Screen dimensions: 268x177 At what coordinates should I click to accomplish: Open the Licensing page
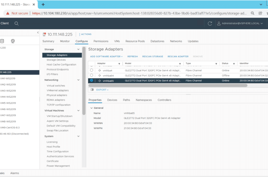[52, 142]
